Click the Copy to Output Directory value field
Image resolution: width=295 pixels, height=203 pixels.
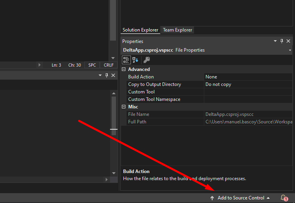[x=248, y=84]
